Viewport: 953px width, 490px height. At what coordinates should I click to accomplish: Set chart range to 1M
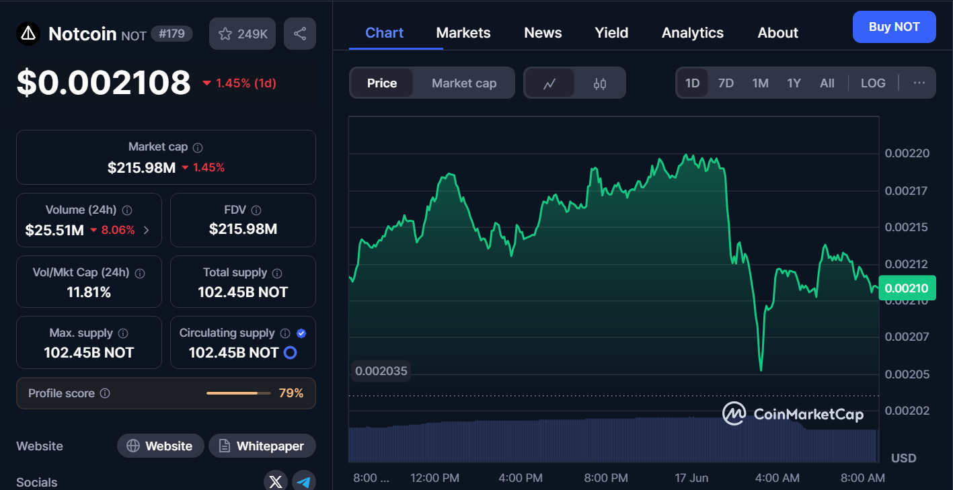[x=760, y=83]
